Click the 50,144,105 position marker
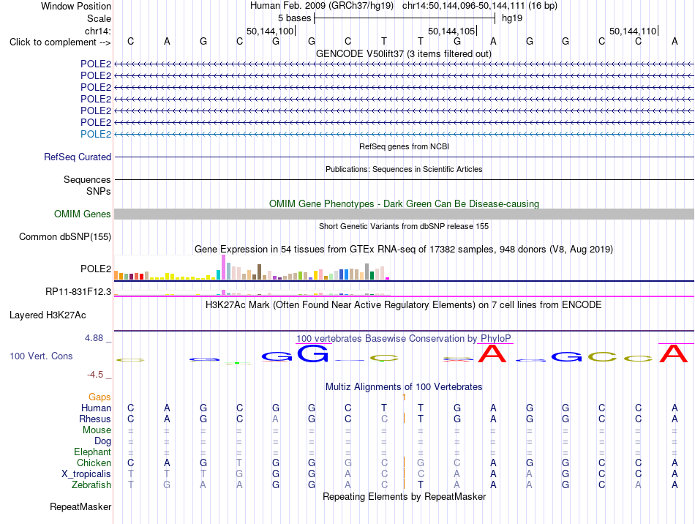Viewport: 695px width, 524px height. point(452,31)
